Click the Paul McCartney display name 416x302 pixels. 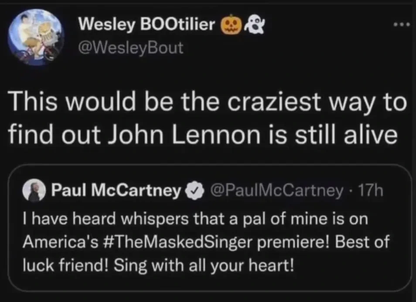click(116, 190)
